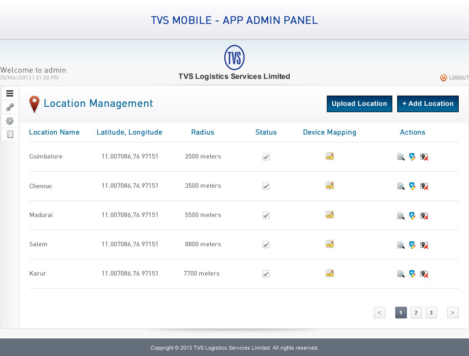Open the notebook reports sidebar icon

10,135
